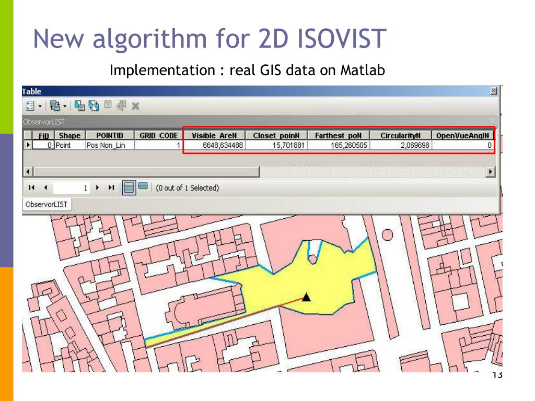Go to the previous record
535x401 pixels.
(45, 187)
